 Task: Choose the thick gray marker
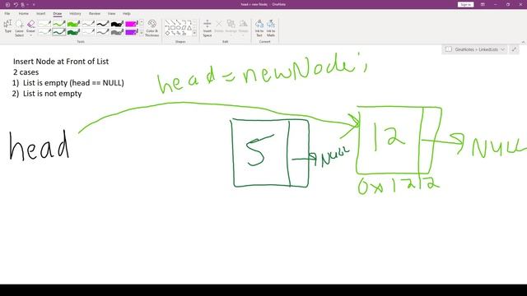point(117,32)
